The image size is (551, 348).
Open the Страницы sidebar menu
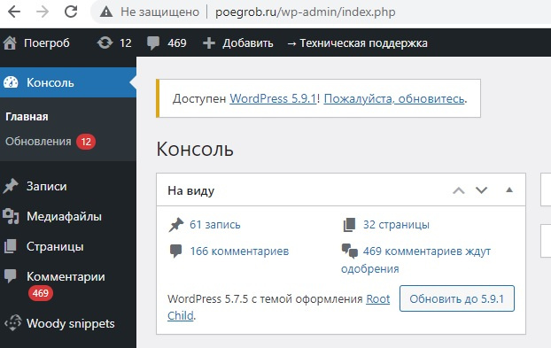(x=55, y=246)
